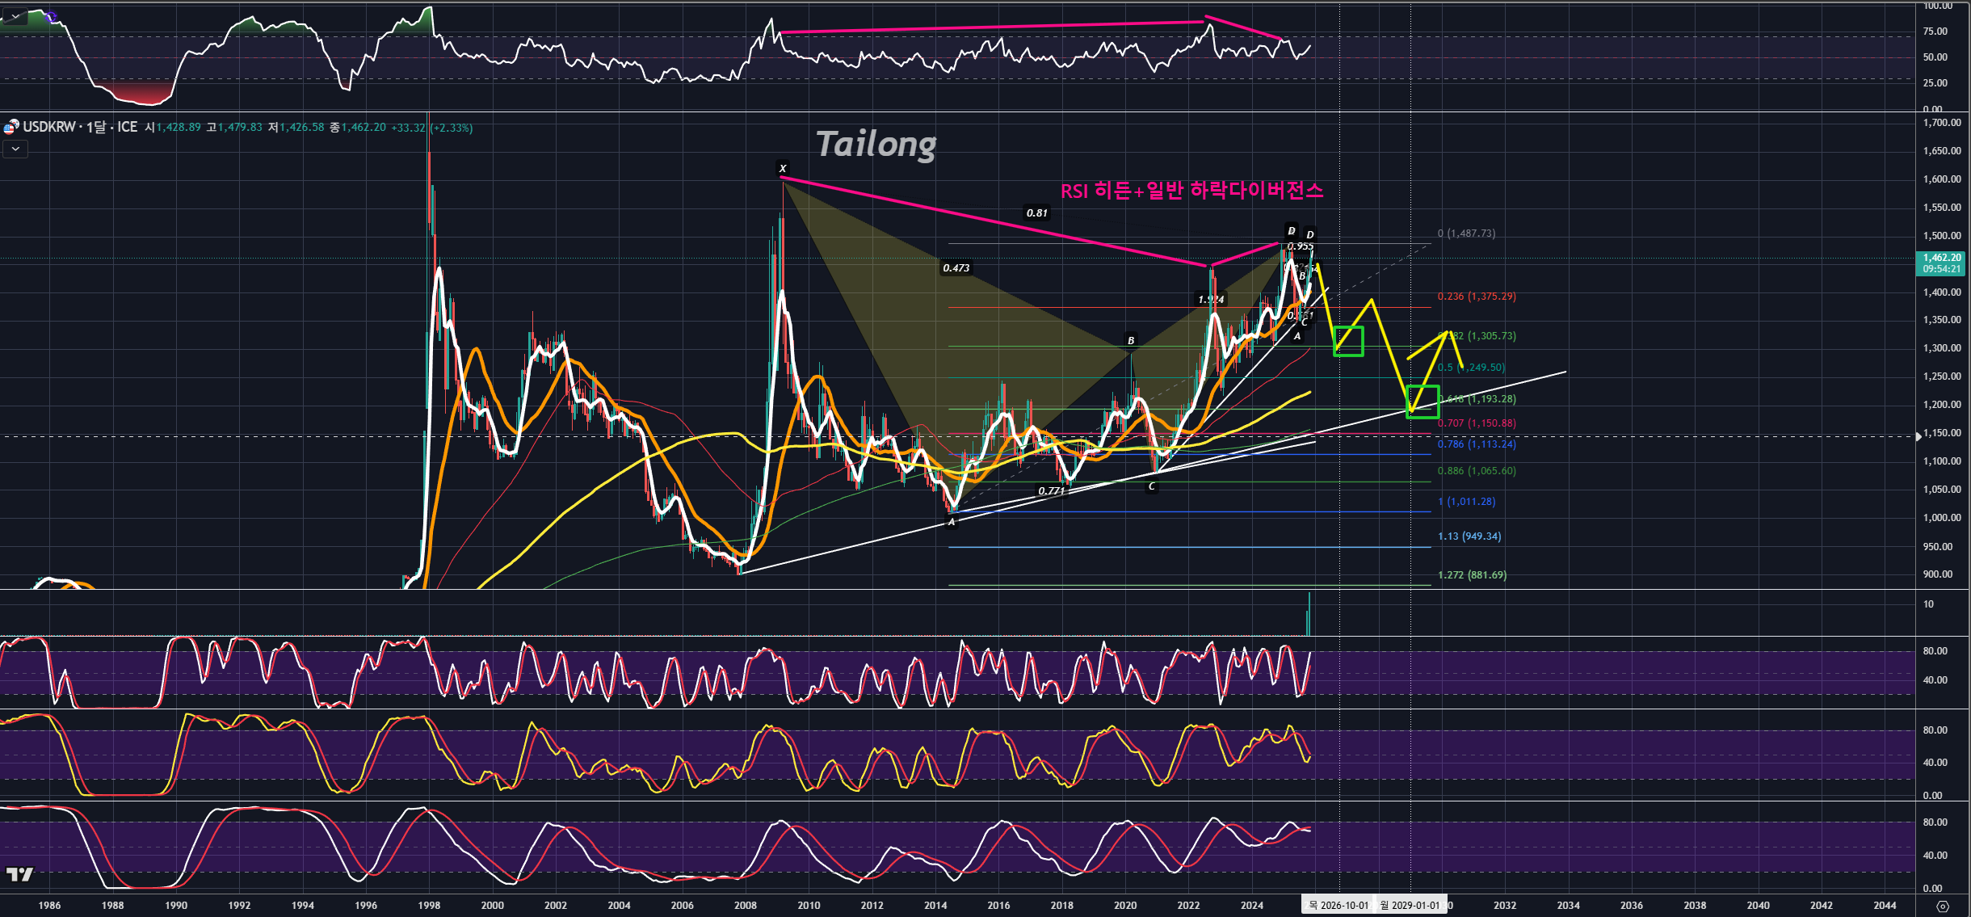1971x917 pixels.
Task: Click the purple refresh icon on RSI pane
Action: [51, 16]
